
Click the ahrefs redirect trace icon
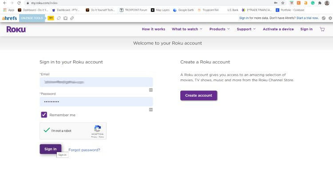59,18
